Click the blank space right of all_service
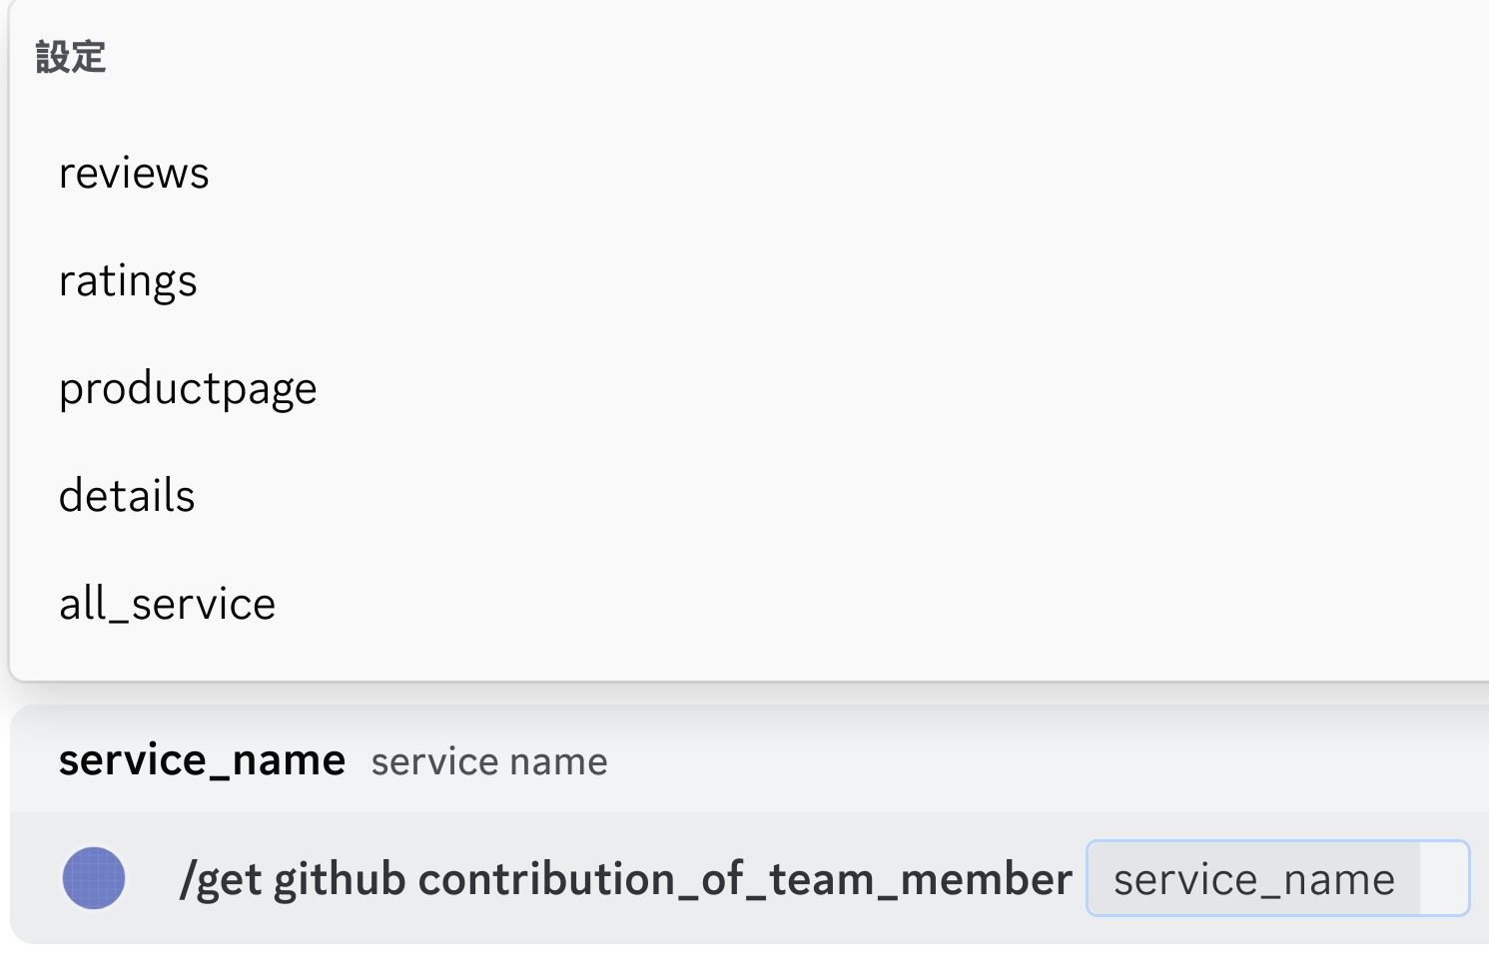Viewport: 1489px width, 954px height. [799, 604]
